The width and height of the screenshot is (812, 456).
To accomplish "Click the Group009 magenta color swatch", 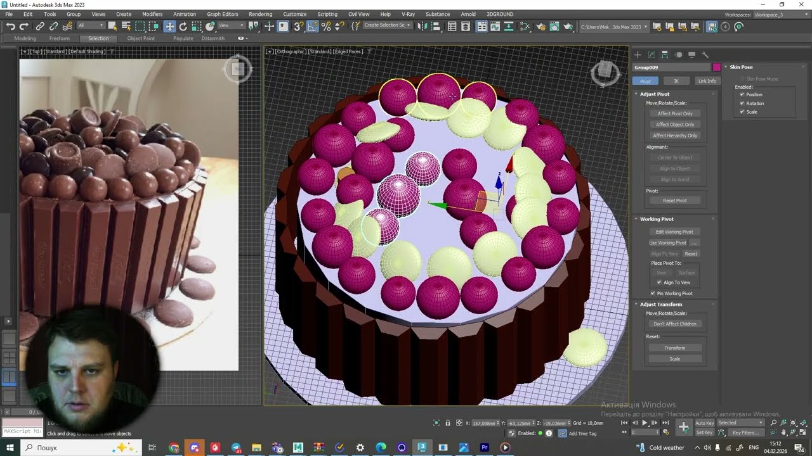I will (x=717, y=67).
